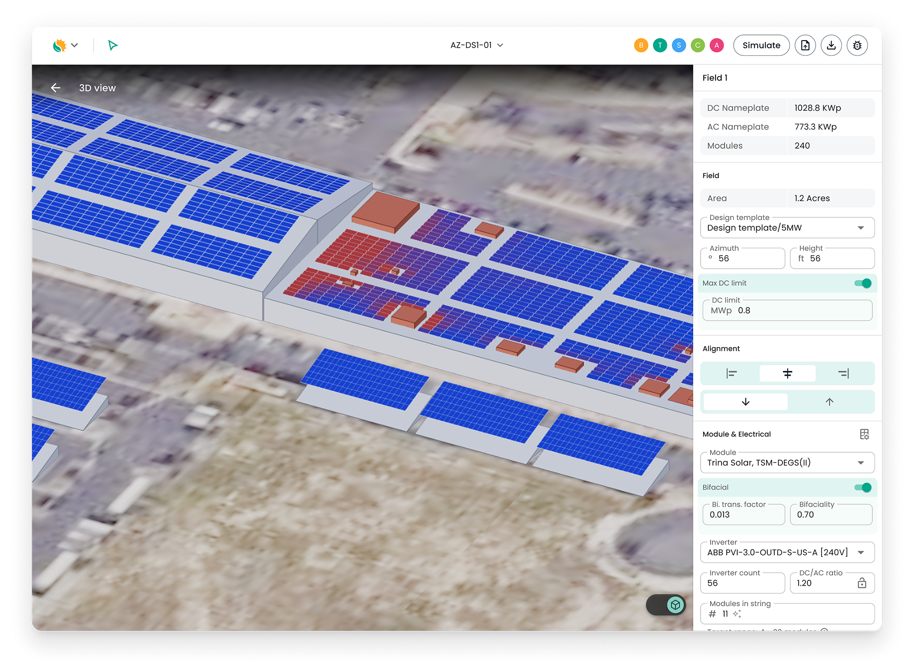914x669 pixels.
Task: Disable the Max DC limit toggle
Action: (863, 283)
